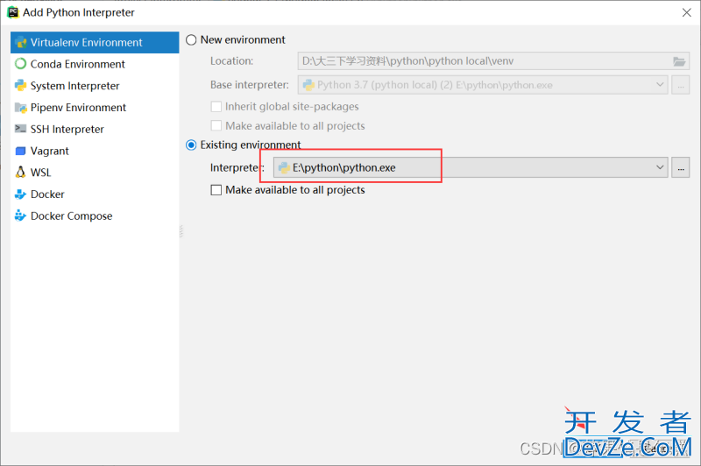Click the Add Python Interpreter title text

(79, 12)
